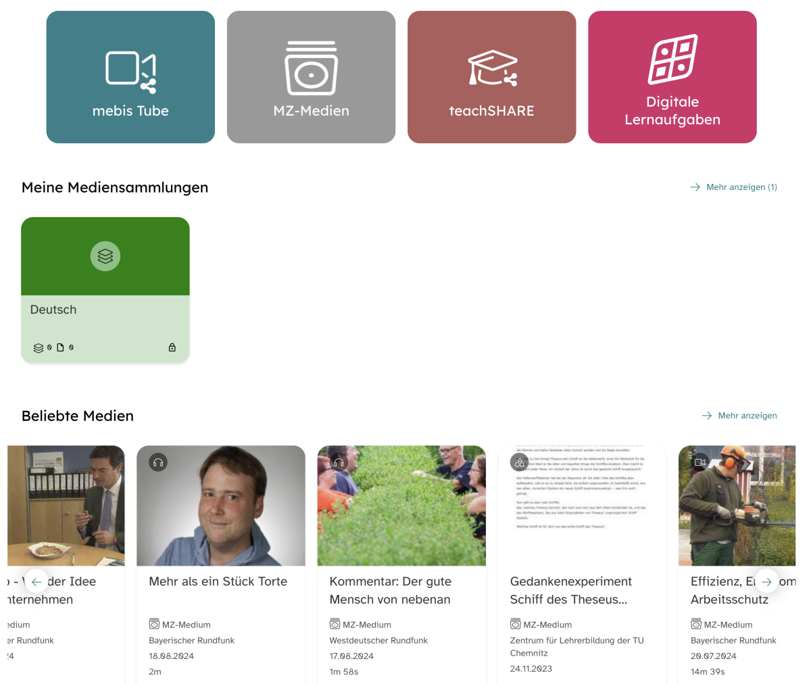Show more Beliebte Medien via Mehr anzeigen

[x=740, y=416]
